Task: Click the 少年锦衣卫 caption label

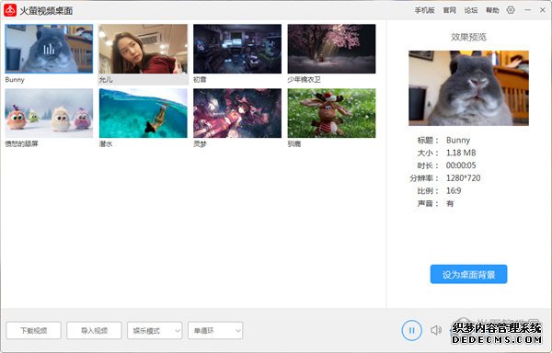Action: 304,80
